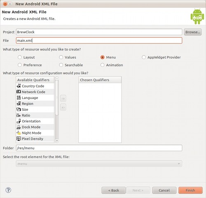Click the Network Code qualifier icon

[19, 92]
